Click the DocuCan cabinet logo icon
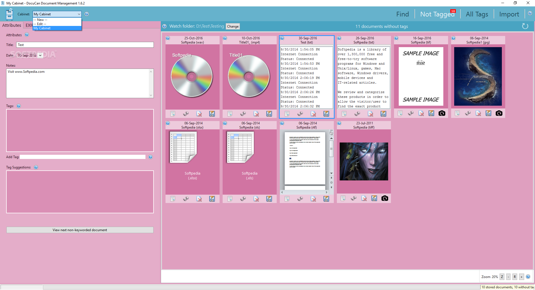This screenshot has width=535, height=290. click(x=9, y=14)
